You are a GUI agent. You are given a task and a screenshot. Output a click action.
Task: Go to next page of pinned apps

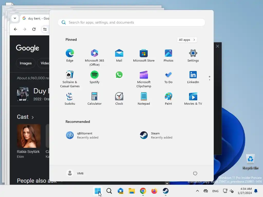[x=210, y=80]
